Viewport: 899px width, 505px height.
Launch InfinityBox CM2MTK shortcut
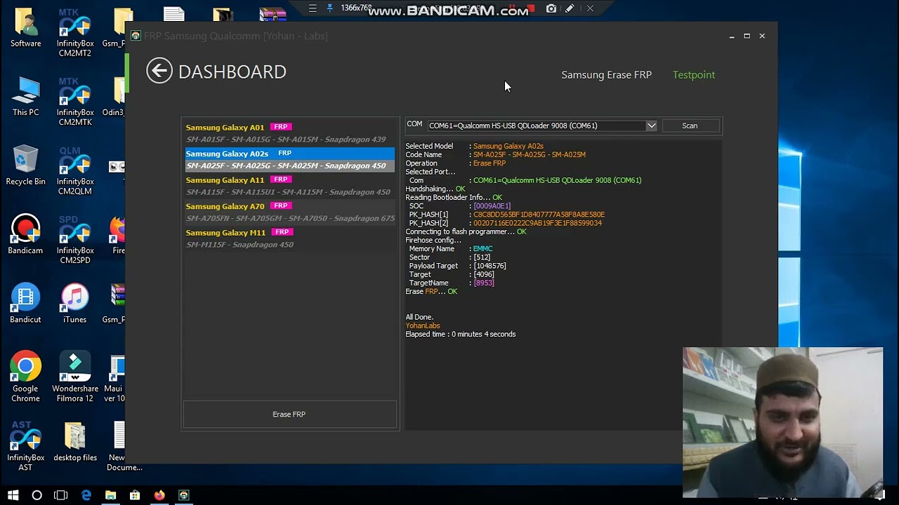coord(74,102)
